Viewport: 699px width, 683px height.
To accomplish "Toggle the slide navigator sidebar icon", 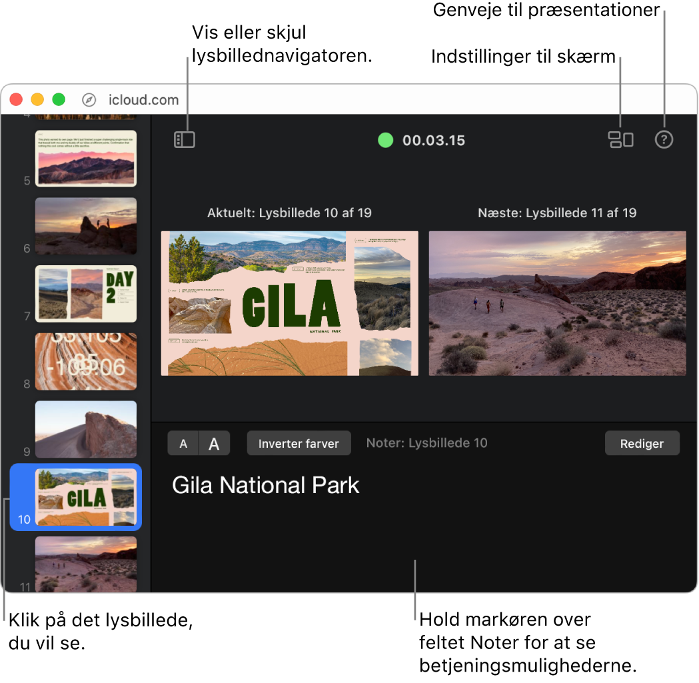I will pyautogui.click(x=184, y=139).
